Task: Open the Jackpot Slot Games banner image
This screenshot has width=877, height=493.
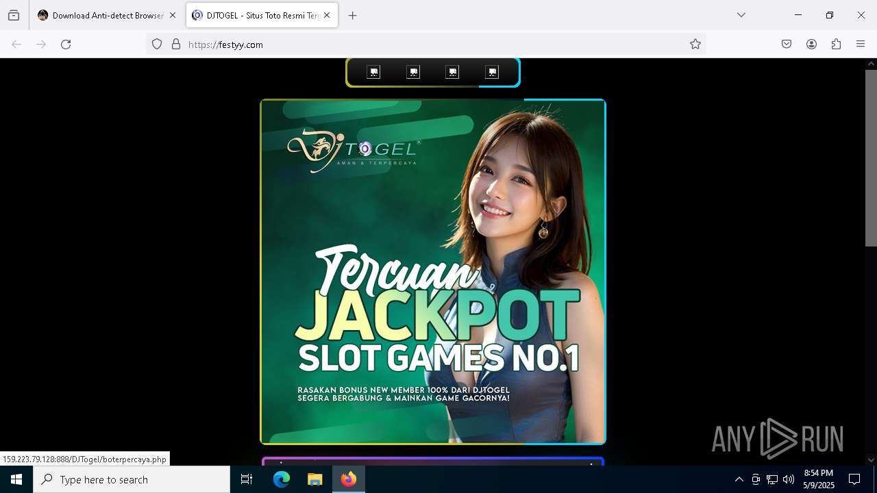Action: [x=433, y=272]
